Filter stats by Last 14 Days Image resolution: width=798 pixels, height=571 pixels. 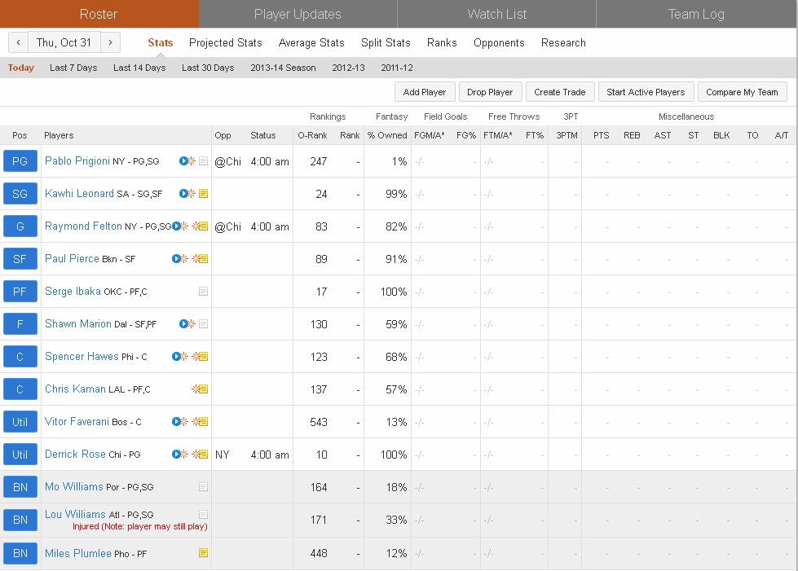139,68
